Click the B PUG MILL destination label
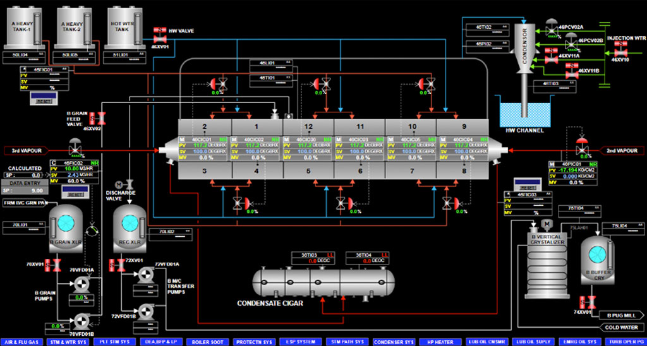 pyautogui.click(x=620, y=316)
